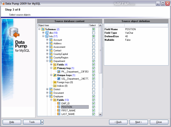171x127 pixels.
Task: Click the Close button at bottom
Action: (x=159, y=122)
